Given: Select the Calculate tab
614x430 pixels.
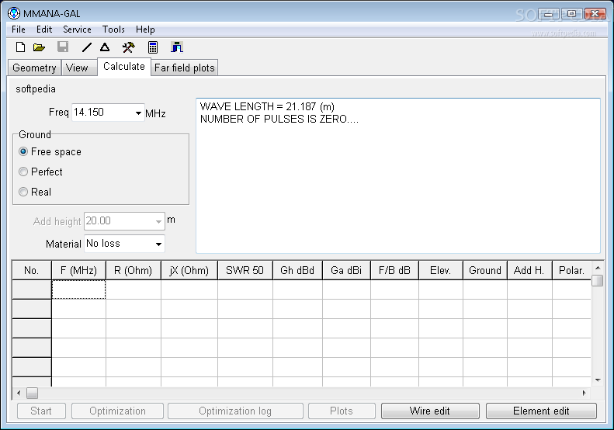Looking at the screenshot, I should pyautogui.click(x=124, y=66).
